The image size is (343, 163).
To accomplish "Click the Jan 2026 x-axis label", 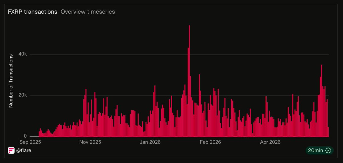I will pyautogui.click(x=150, y=142).
